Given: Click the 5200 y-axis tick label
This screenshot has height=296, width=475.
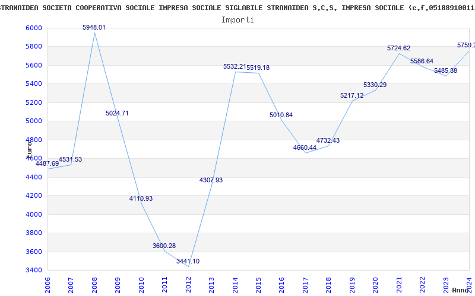Looking at the screenshot, I should (x=34, y=102).
